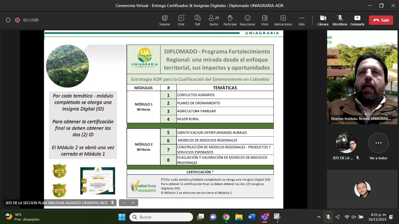This screenshot has width=399, height=224.
Task: Open Google Chrome from the taskbar
Action: (x=226, y=217)
